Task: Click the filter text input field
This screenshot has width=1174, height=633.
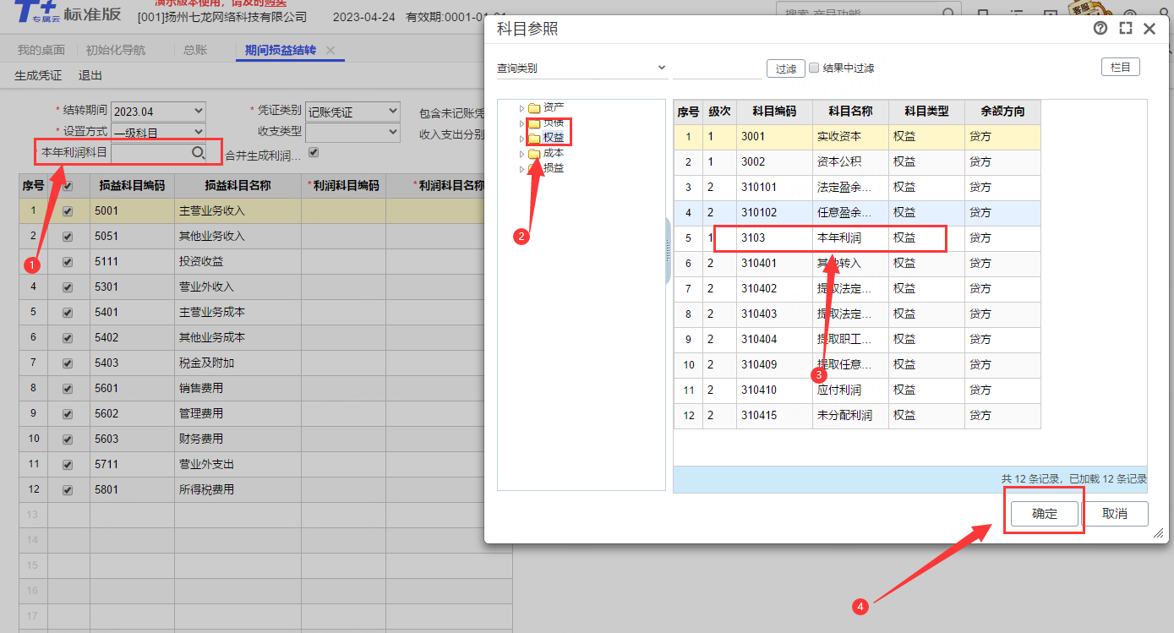Action: tap(717, 68)
